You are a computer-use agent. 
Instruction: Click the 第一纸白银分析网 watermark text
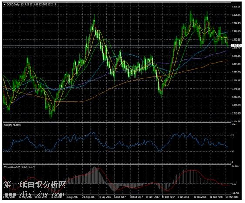[x=35, y=185]
